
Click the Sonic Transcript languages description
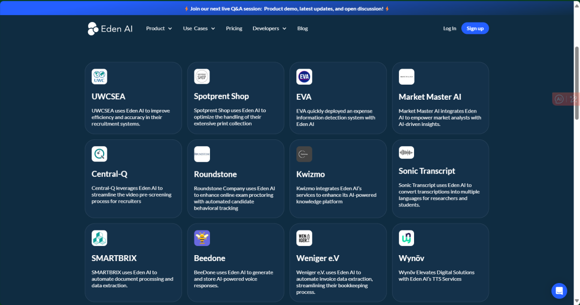[439, 195]
